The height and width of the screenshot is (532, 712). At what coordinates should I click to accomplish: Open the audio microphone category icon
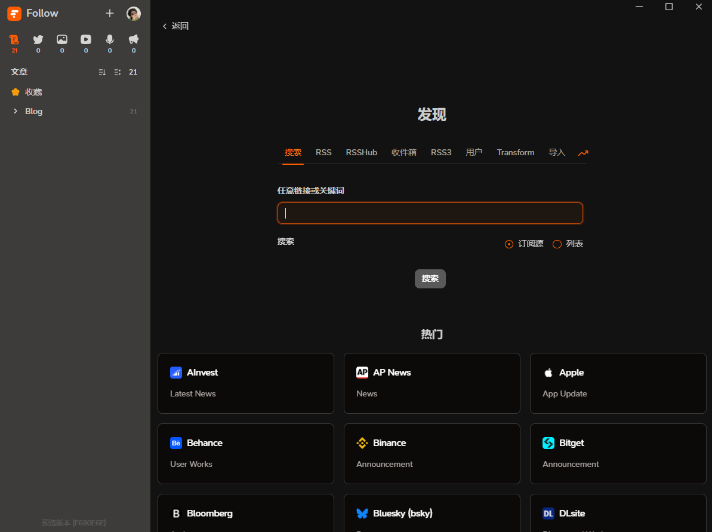[109, 39]
